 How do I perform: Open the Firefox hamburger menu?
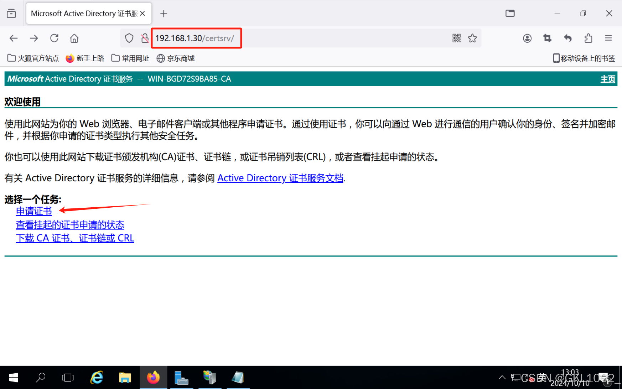(608, 38)
